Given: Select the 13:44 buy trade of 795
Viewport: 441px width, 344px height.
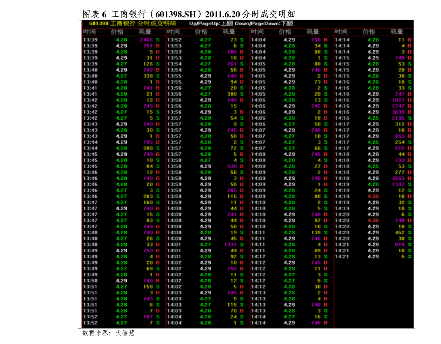Looking at the screenshot, I should (148, 142).
